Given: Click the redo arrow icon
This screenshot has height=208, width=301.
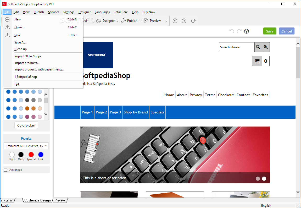Looking at the screenshot, I should click(239, 31).
